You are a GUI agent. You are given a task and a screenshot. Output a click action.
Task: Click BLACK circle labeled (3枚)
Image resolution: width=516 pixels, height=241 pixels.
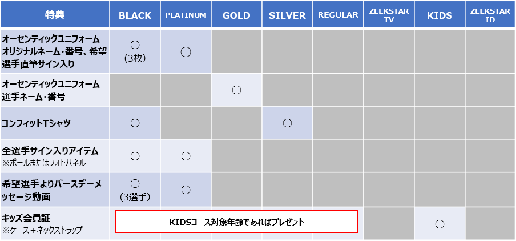(x=135, y=45)
